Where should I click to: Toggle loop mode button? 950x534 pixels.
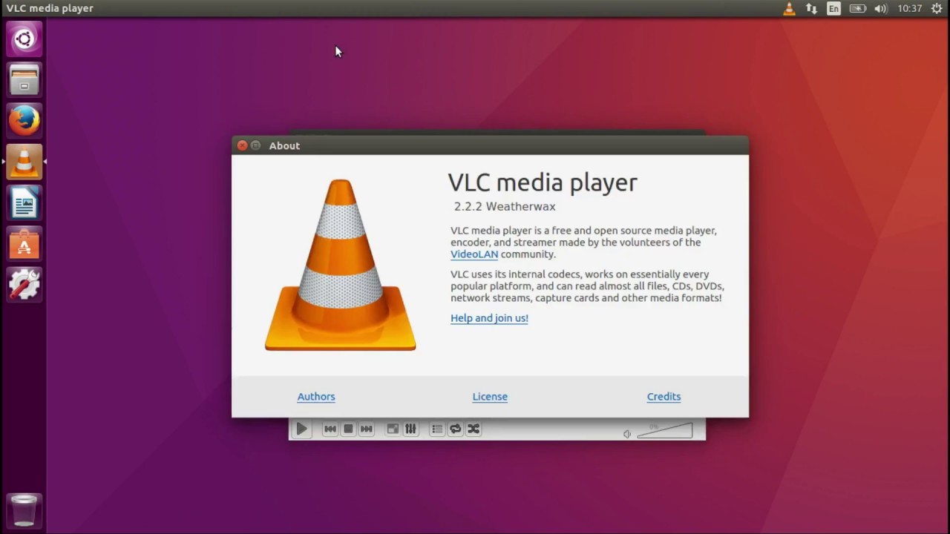tap(455, 429)
